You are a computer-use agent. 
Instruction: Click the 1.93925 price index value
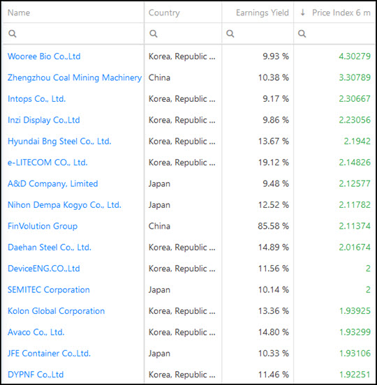pyautogui.click(x=355, y=311)
